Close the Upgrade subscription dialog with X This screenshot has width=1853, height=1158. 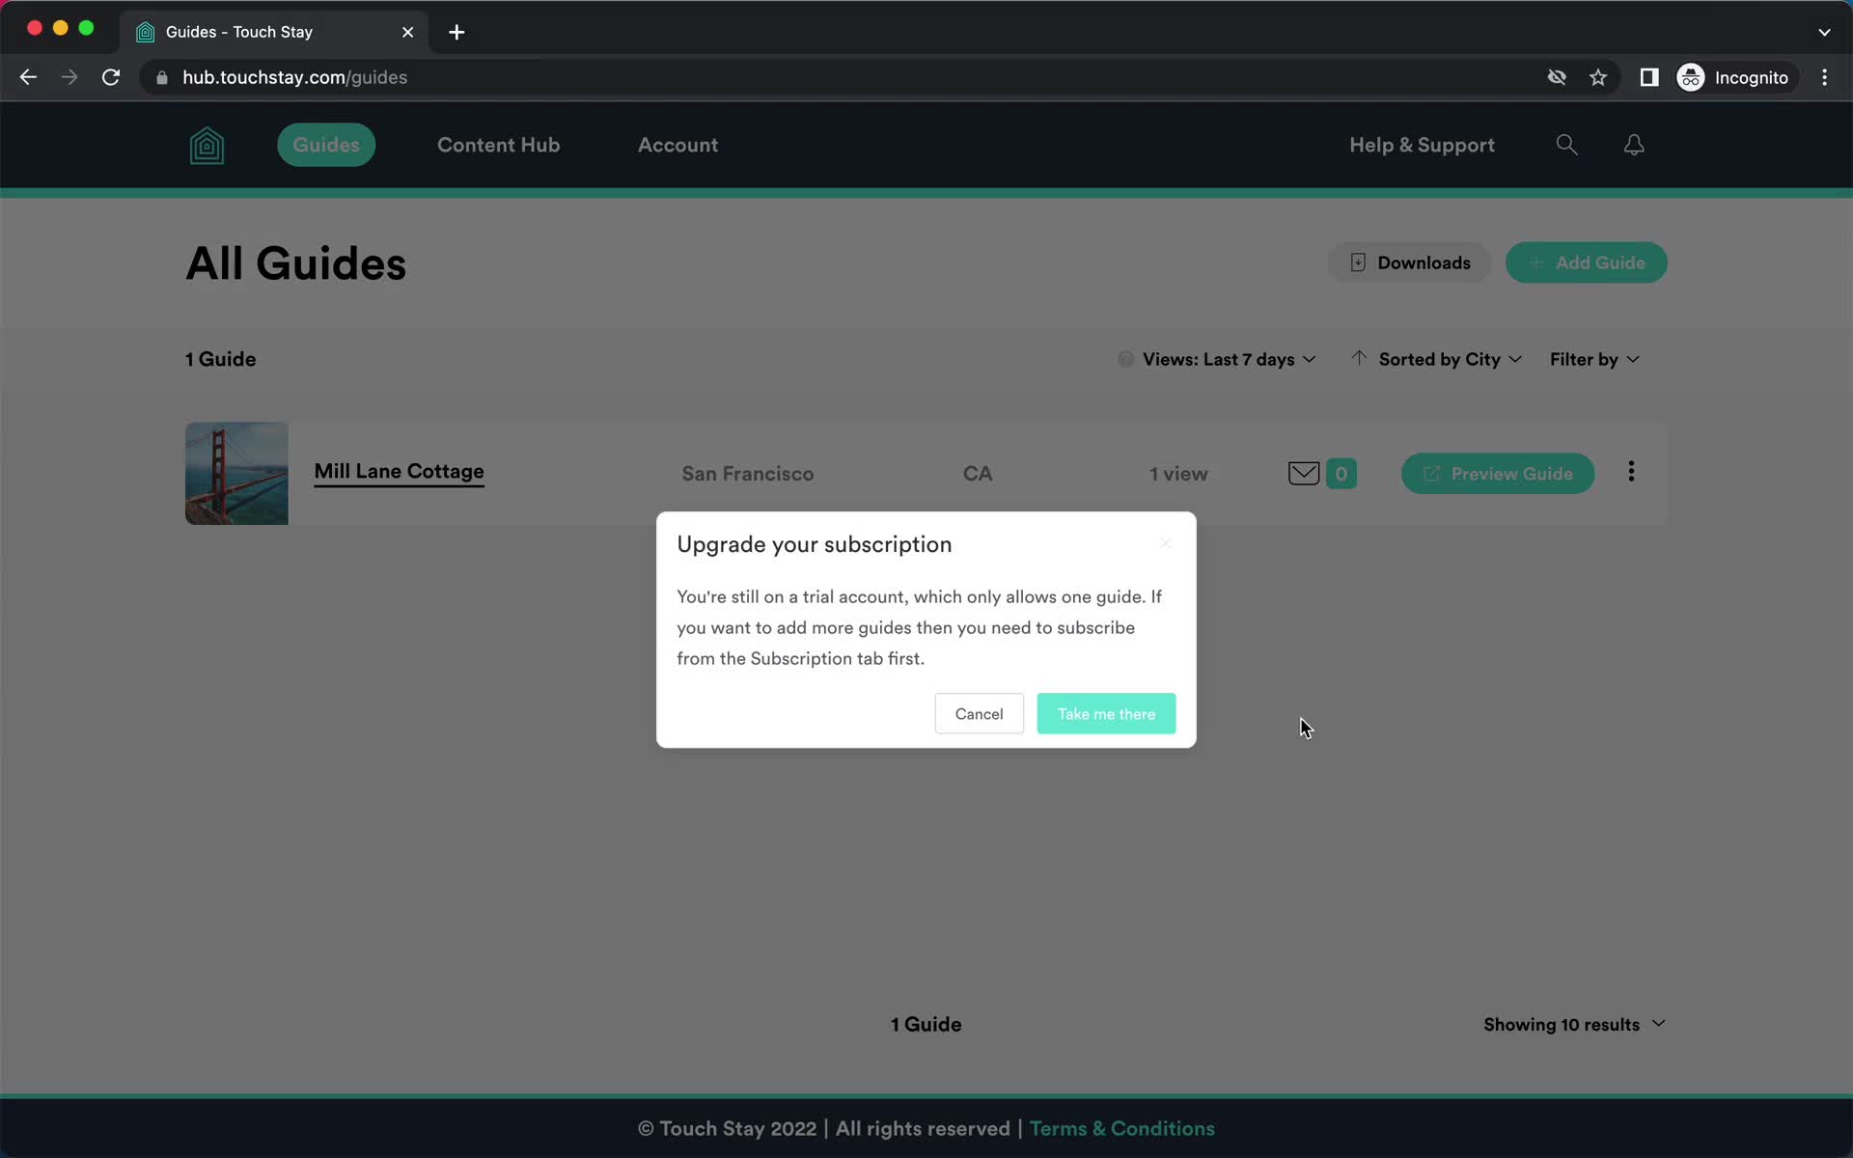(x=1166, y=543)
